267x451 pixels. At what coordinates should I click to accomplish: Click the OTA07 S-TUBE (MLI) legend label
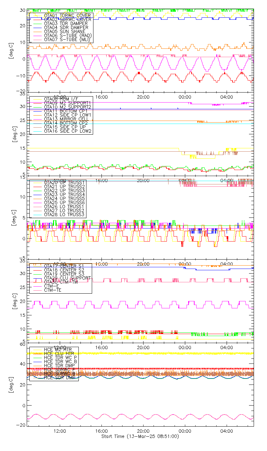(x=68, y=39)
